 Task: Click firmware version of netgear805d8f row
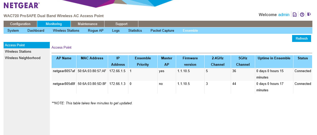point(183,84)
